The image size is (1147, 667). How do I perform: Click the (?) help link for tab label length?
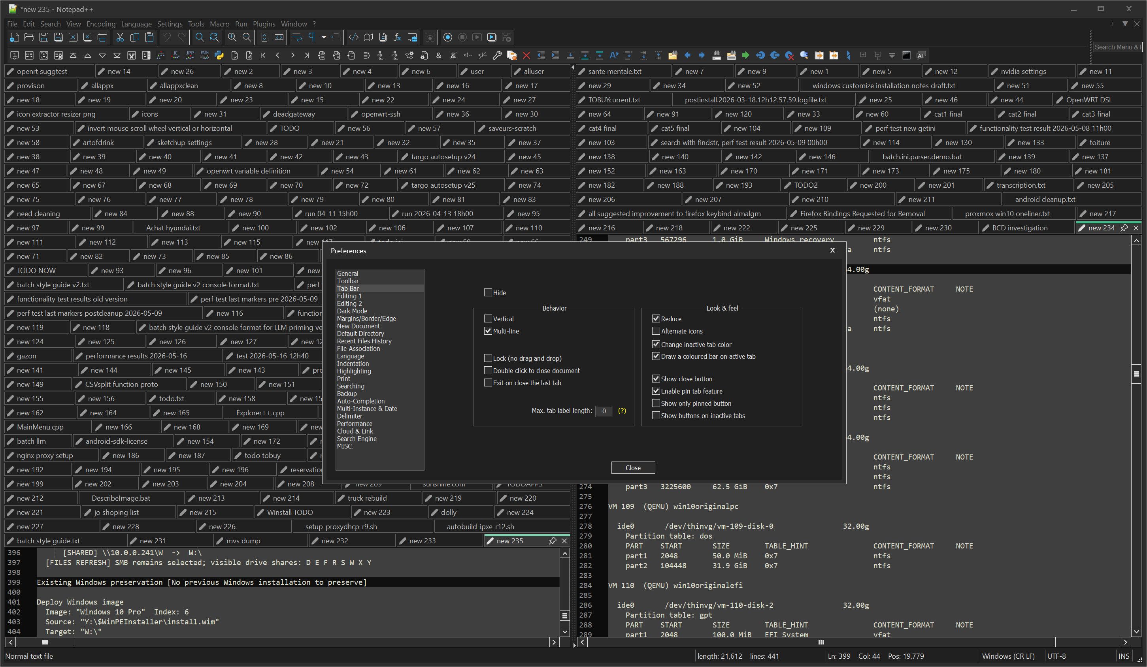pos(622,411)
